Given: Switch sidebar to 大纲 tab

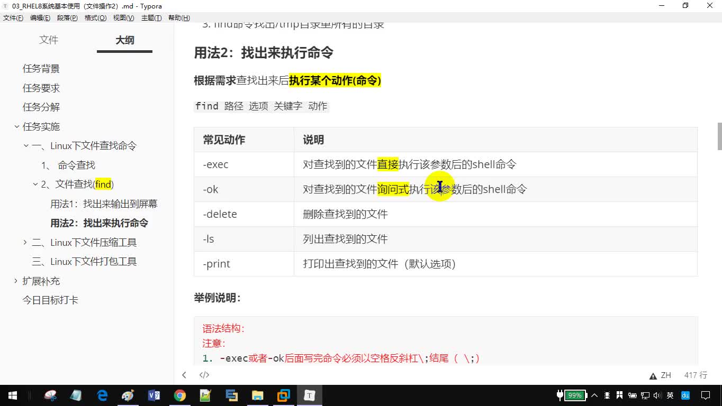Looking at the screenshot, I should click(125, 40).
